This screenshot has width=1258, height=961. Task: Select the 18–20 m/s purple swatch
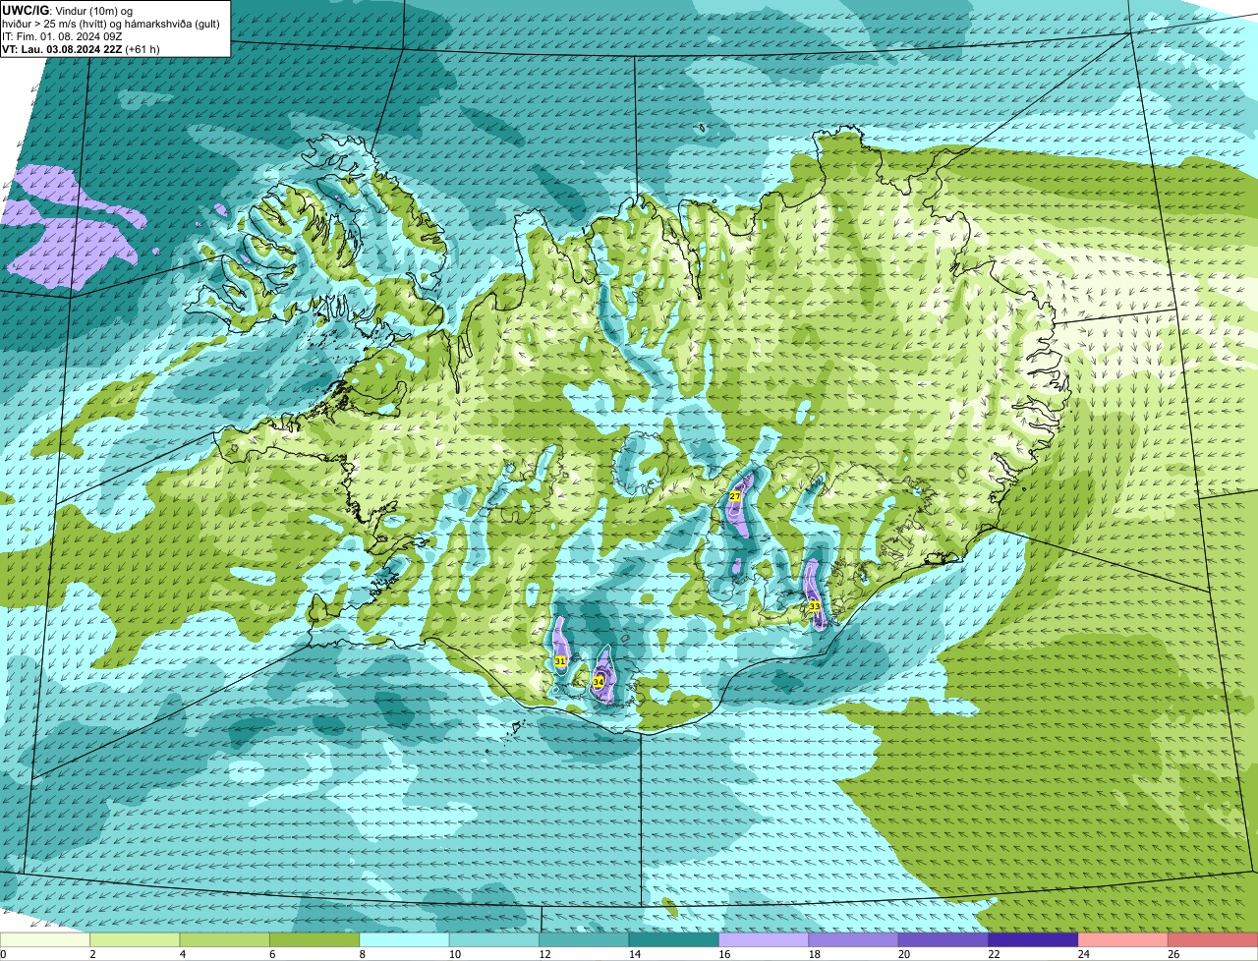pos(854,939)
